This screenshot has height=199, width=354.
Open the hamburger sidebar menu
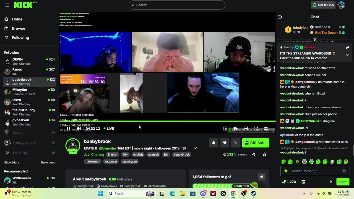pos(7,5)
